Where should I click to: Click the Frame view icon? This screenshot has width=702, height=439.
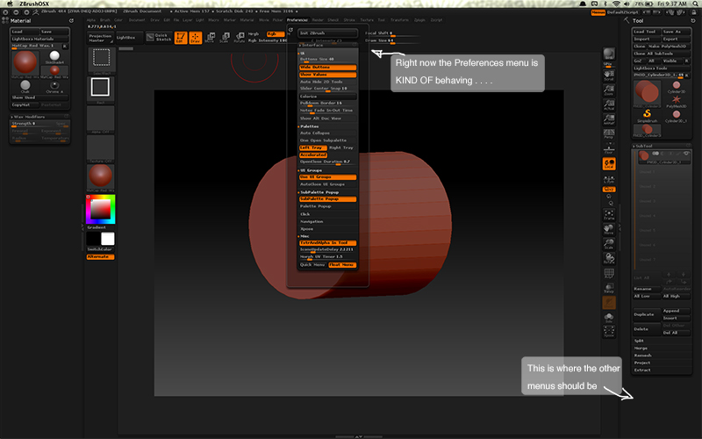(609, 214)
